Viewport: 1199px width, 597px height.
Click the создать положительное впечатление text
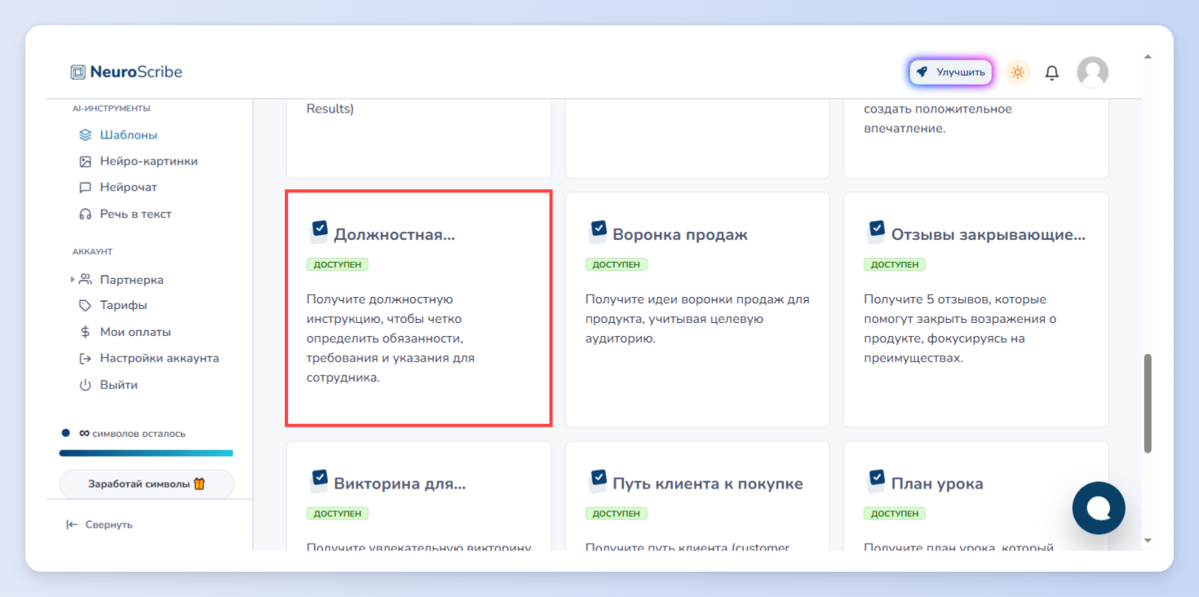click(x=938, y=118)
